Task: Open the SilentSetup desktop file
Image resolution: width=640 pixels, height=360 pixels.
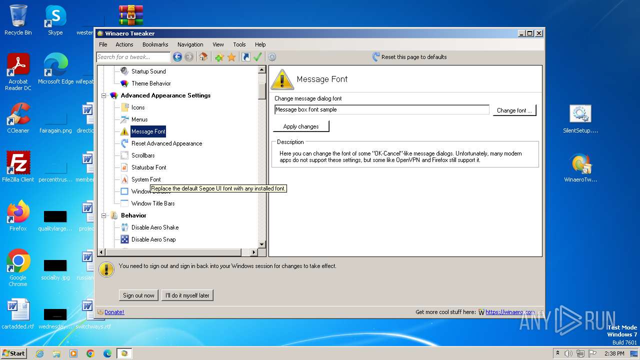Action: tap(580, 119)
